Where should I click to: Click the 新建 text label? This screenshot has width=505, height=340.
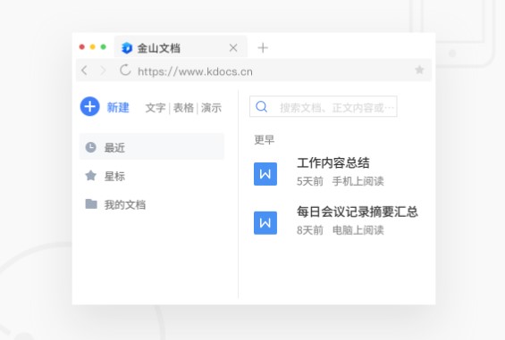coord(118,107)
